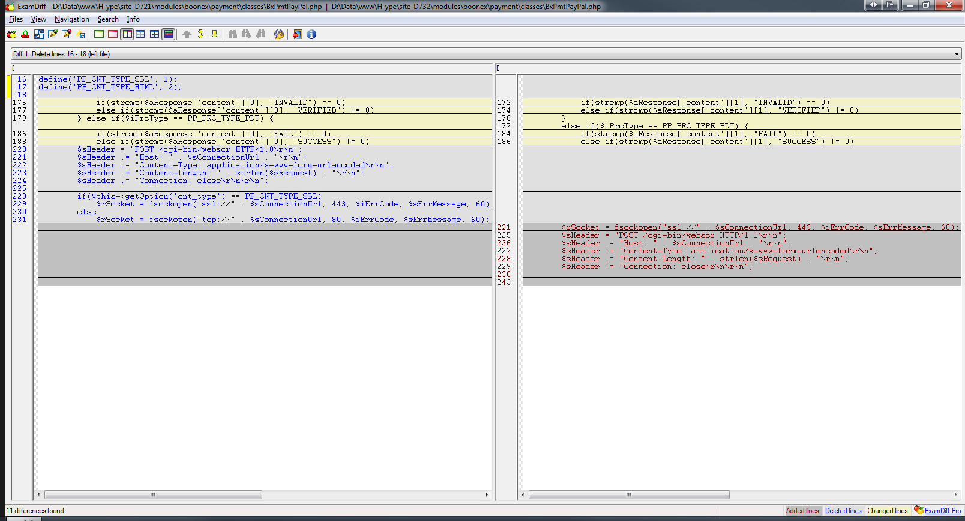Viewport: 965px width, 521px height.
Task: Click the Added lines color legend
Action: pos(802,511)
